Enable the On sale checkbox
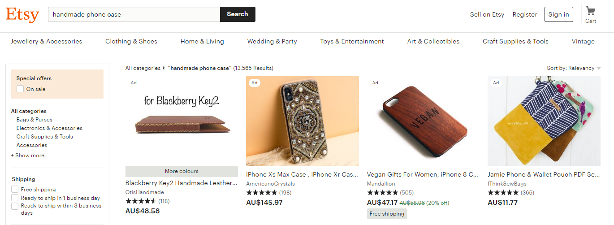Screen dimensions: 614x225 [x=20, y=89]
